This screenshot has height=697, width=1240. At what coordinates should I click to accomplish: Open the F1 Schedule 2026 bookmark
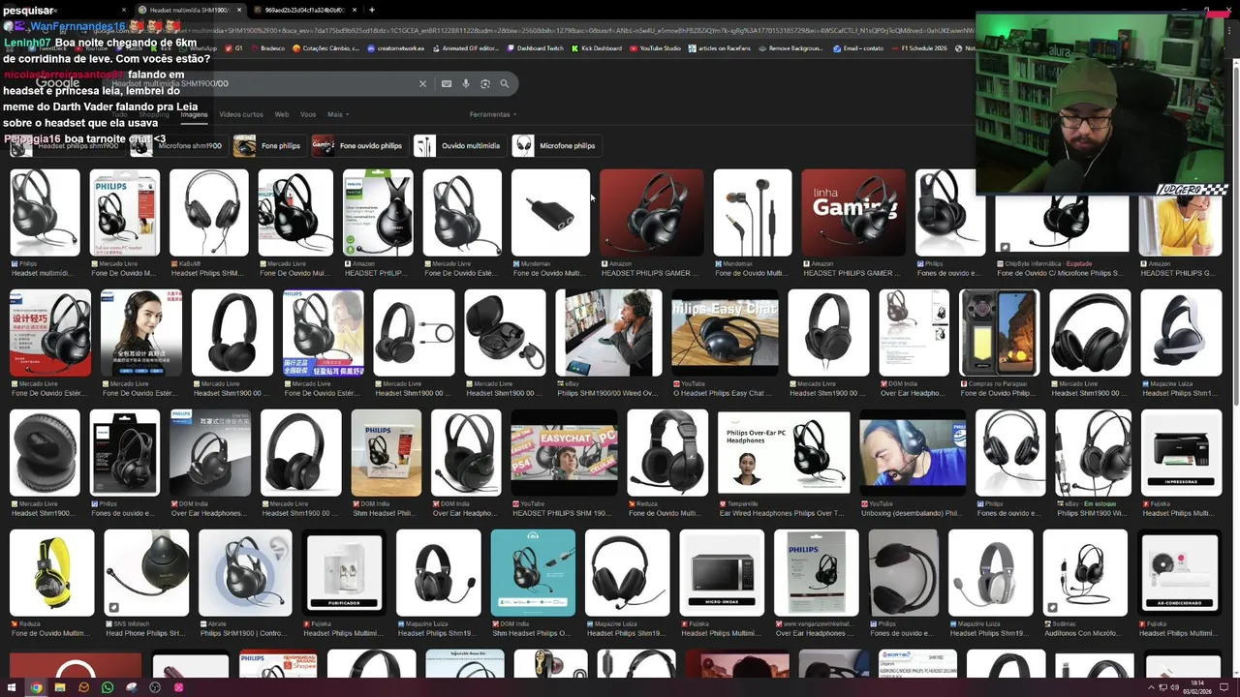919,48
